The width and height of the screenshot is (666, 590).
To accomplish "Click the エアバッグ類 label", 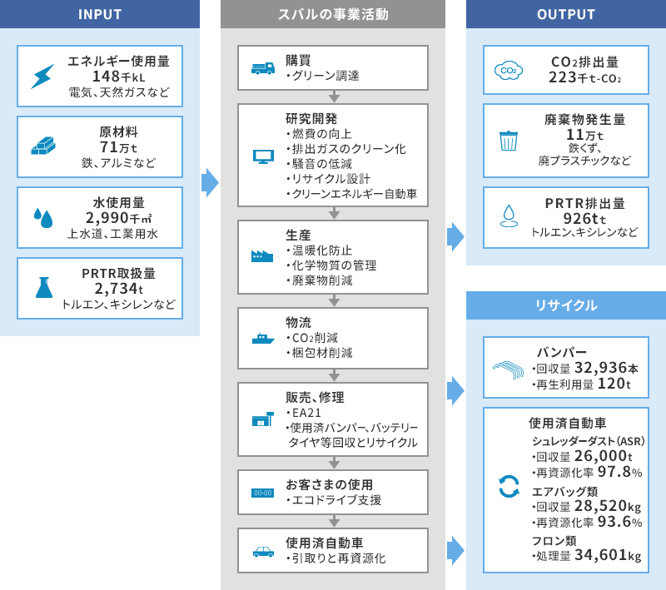I will [x=565, y=492].
